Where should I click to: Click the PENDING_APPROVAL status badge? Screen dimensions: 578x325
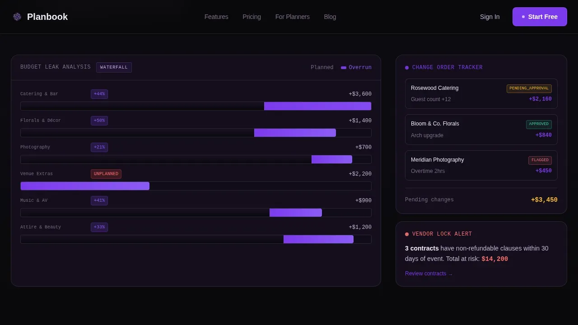tap(529, 89)
